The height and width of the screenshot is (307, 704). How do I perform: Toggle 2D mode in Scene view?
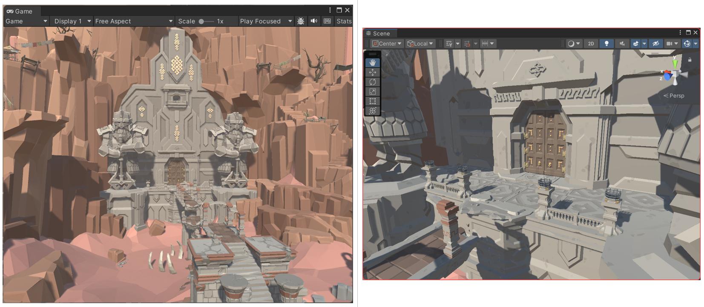click(591, 43)
